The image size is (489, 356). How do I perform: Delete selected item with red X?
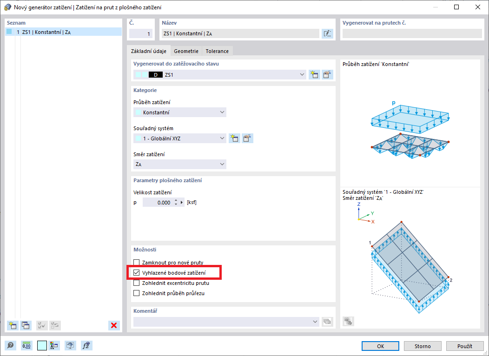[x=114, y=325]
